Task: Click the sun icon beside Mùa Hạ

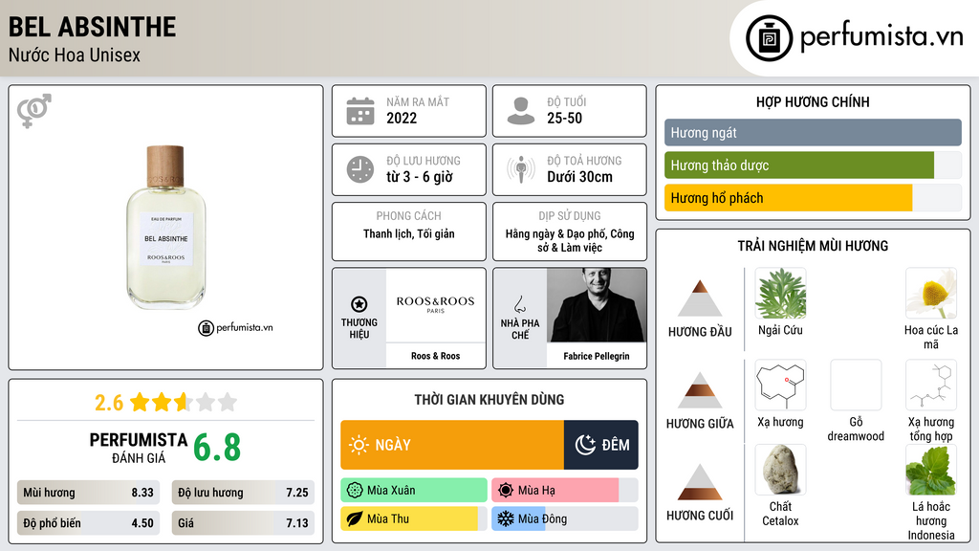Action: (505, 491)
